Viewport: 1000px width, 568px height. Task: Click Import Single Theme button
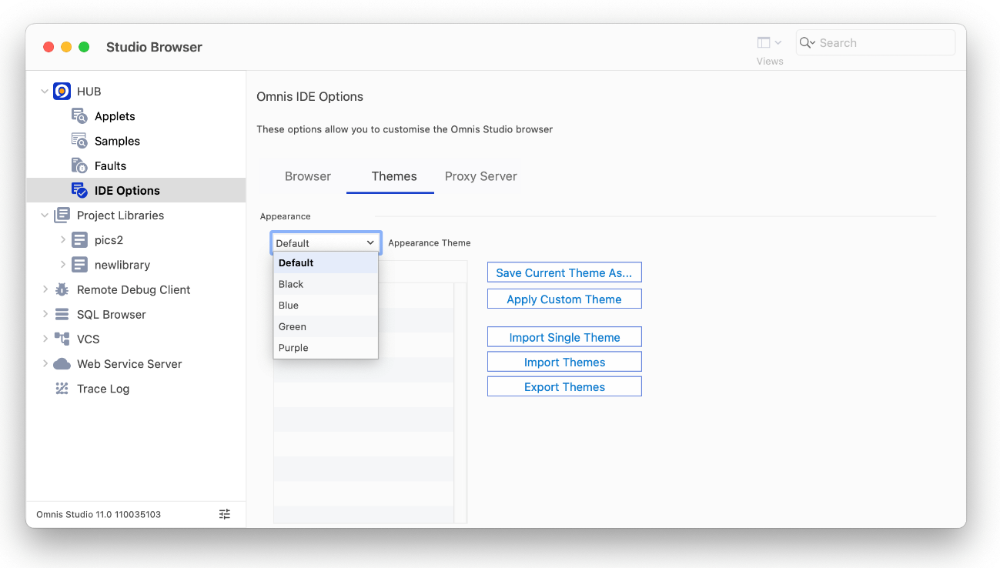(x=564, y=337)
